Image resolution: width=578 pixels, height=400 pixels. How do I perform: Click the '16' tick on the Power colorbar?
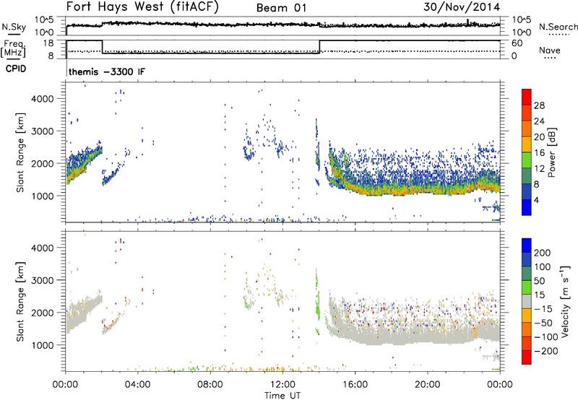pos(539,153)
